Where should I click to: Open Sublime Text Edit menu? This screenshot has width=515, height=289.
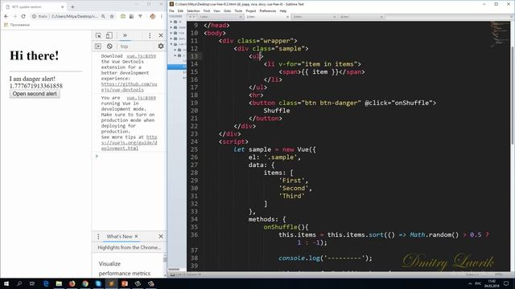click(x=180, y=10)
